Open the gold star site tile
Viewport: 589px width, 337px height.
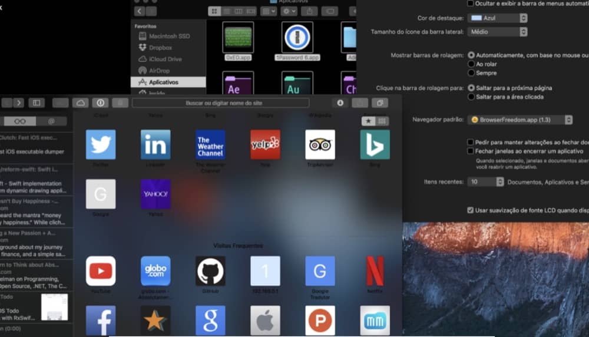(x=155, y=321)
